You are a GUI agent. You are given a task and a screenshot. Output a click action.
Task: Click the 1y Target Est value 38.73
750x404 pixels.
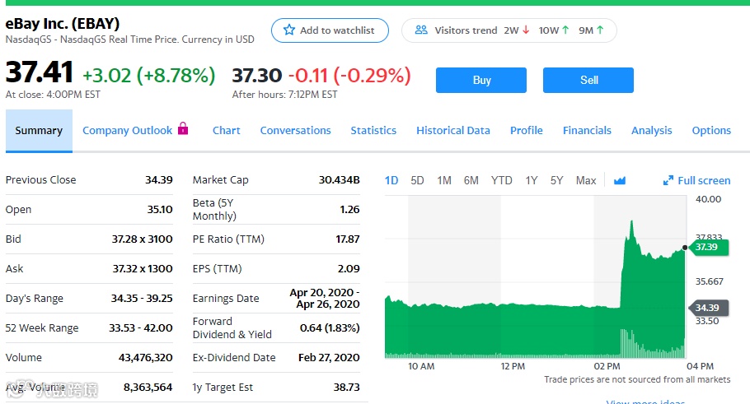tap(346, 387)
